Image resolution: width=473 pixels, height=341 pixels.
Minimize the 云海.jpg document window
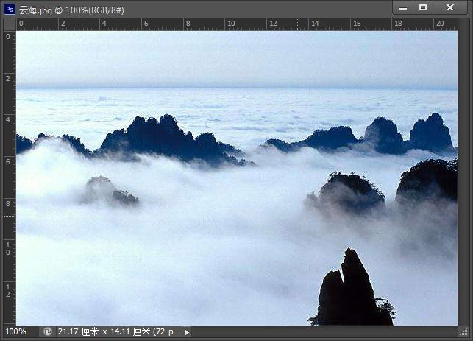tap(402, 7)
